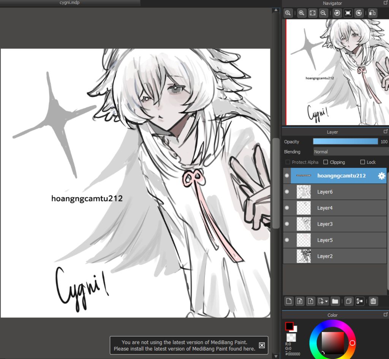This screenshot has width=389, height=359.
Task: Hide the hoangngcamtu212 layer
Action: (287, 176)
